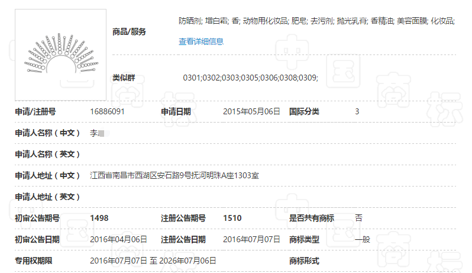Viewport: 472px width, 273px height.
Task: Click the 商品/服务 label
Action: click(x=129, y=31)
